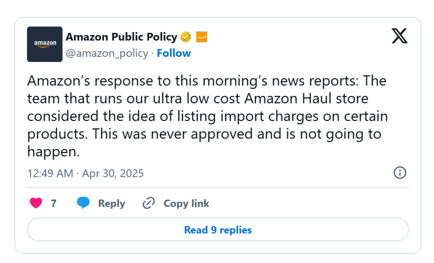
Task: Click the chain link copy icon
Action: [149, 203]
